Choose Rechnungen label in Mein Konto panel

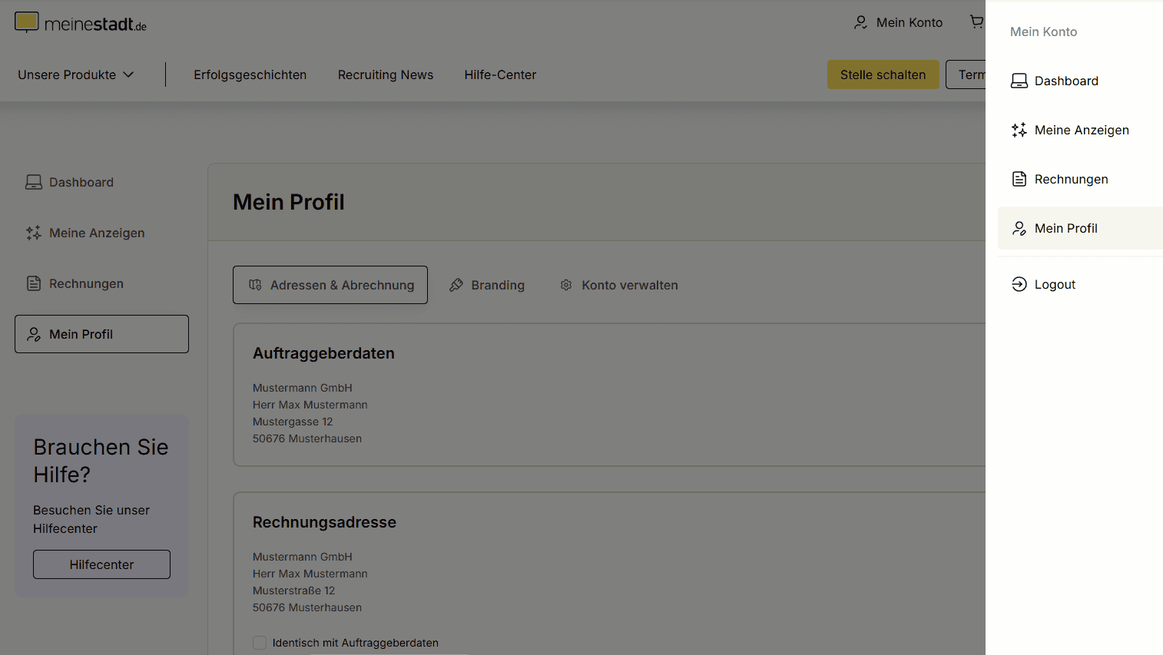click(x=1071, y=179)
